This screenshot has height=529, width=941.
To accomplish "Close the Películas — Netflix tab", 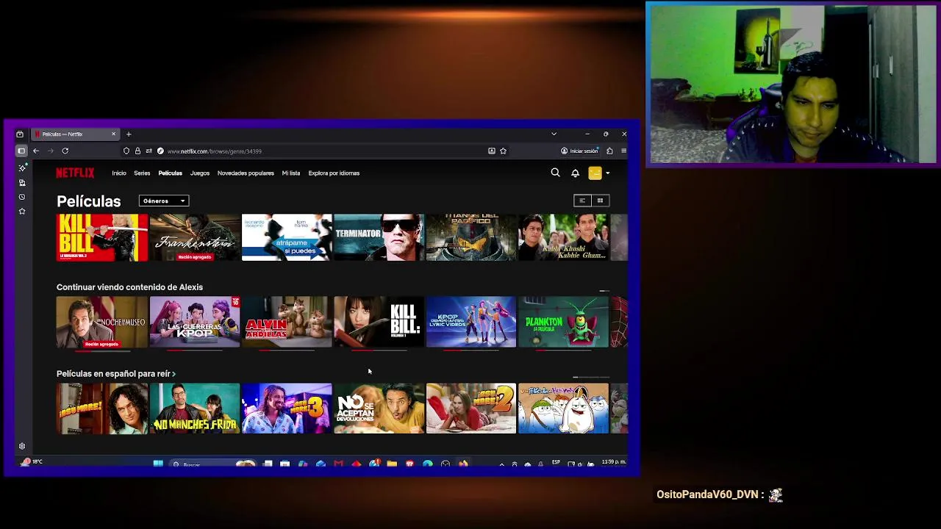I will coord(113,134).
